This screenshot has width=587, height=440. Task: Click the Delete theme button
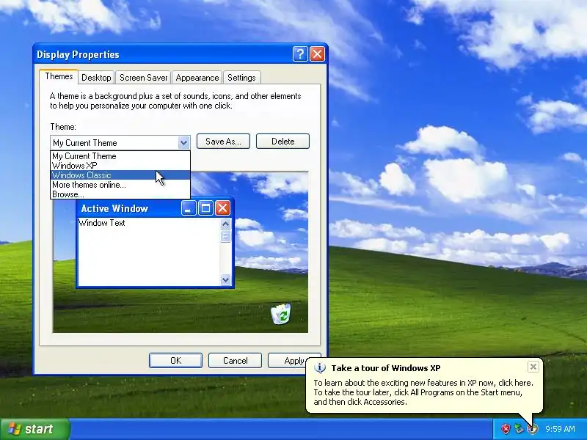click(282, 142)
